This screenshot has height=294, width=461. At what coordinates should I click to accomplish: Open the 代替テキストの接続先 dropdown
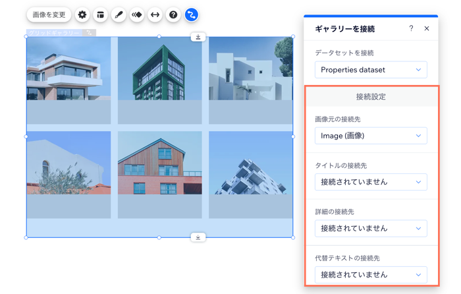(x=371, y=275)
